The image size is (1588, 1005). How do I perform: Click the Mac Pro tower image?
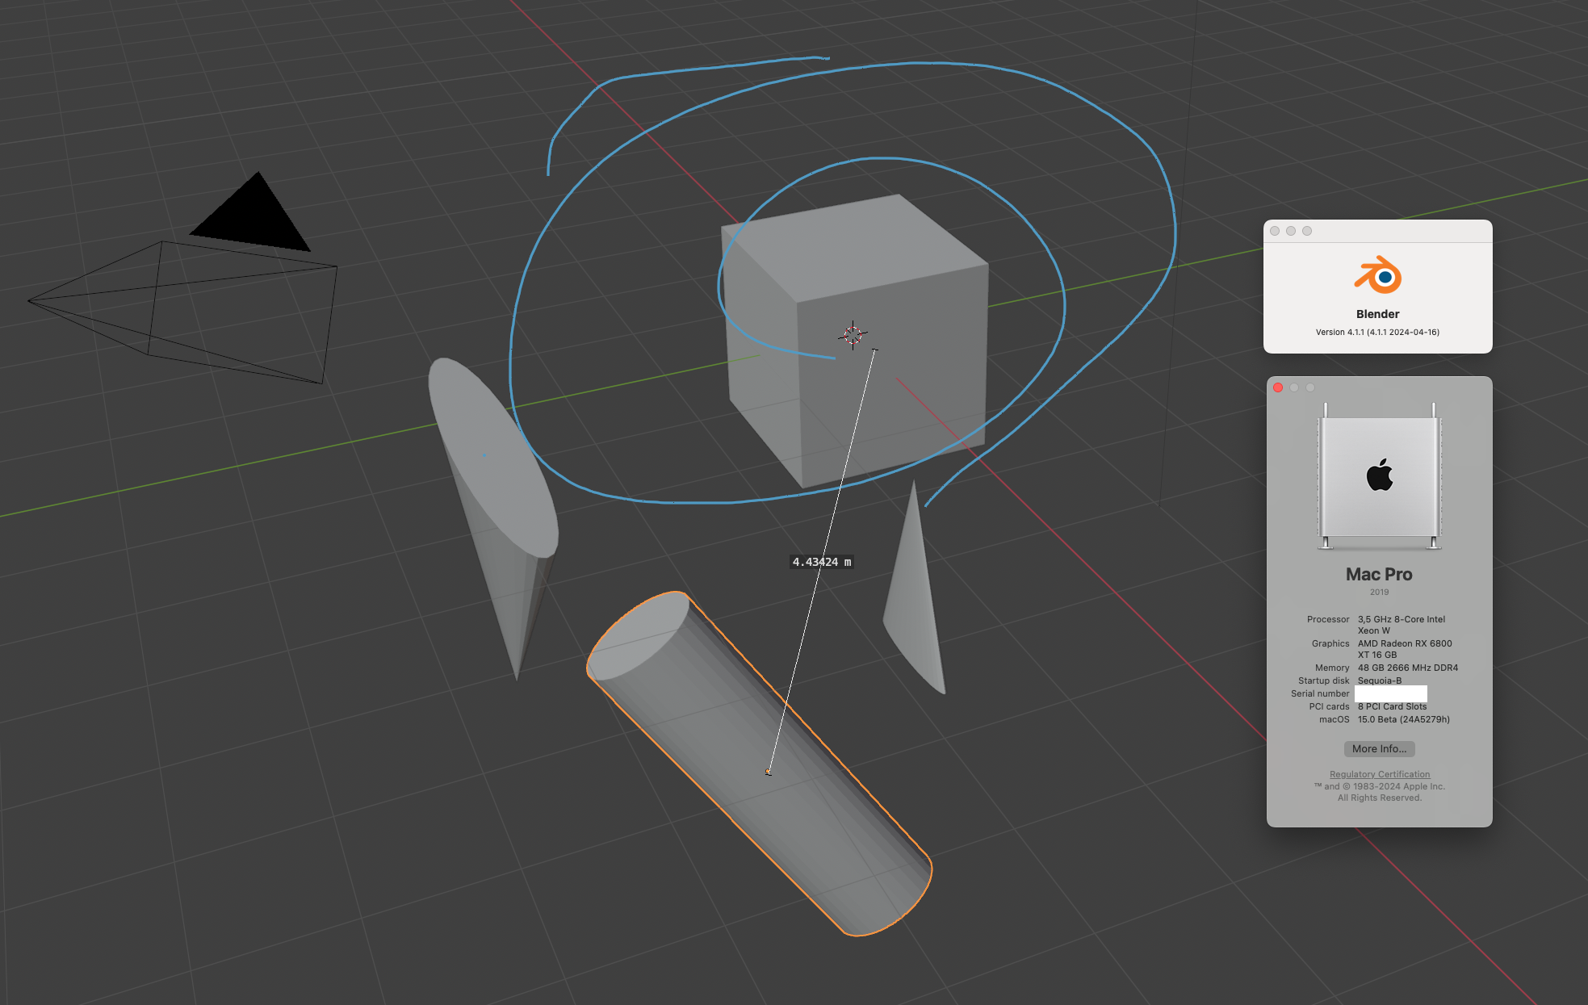click(1379, 476)
